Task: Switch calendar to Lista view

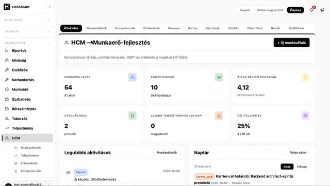Action: pyautogui.click(x=287, y=166)
